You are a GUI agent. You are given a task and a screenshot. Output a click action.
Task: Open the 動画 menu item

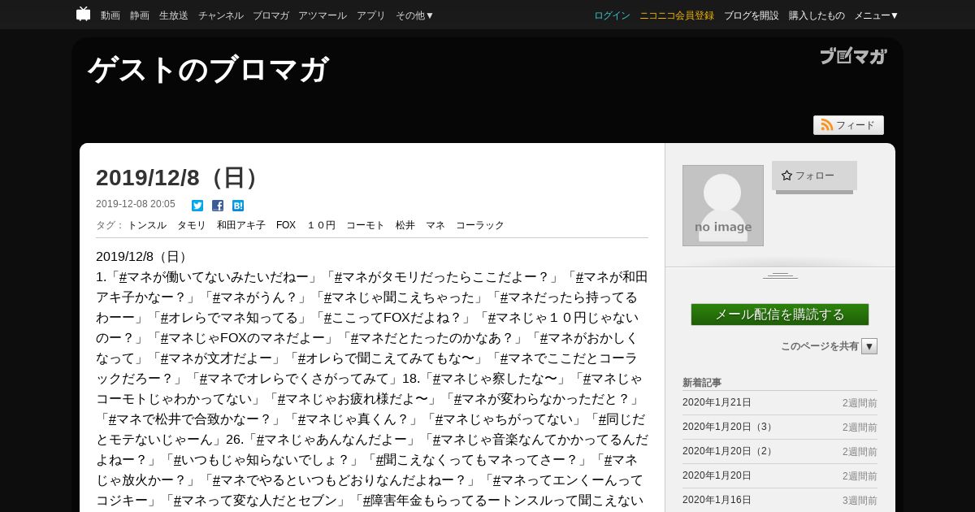tap(110, 15)
